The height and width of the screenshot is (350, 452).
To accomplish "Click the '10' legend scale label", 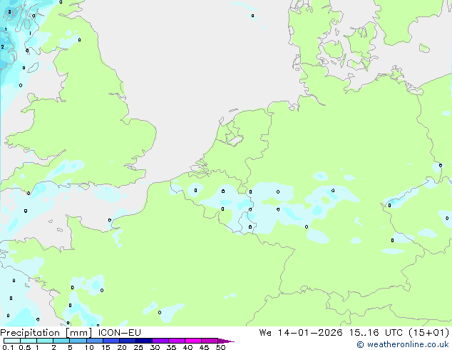I will [89, 347].
